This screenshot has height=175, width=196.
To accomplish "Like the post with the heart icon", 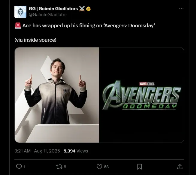I will (99, 166).
